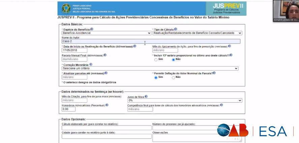Click the JUSPREV II program title heading
The height and width of the screenshot is (143, 299).
[143, 17]
